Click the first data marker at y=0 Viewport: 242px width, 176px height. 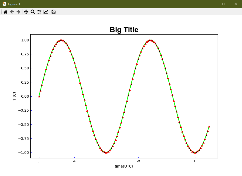(39, 96)
